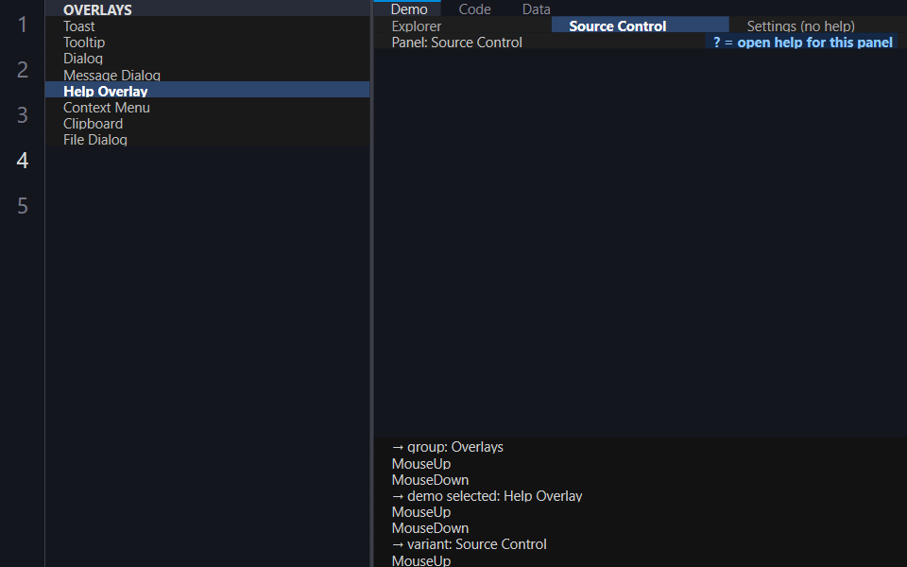Viewport: 907px width, 567px height.
Task: Open the Clipboard demo
Action: coord(207,123)
